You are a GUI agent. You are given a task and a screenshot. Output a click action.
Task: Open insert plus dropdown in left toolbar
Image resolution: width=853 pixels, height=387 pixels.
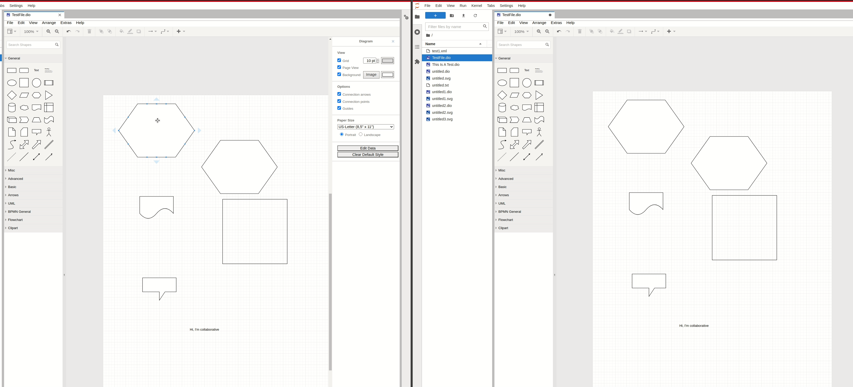tap(181, 31)
